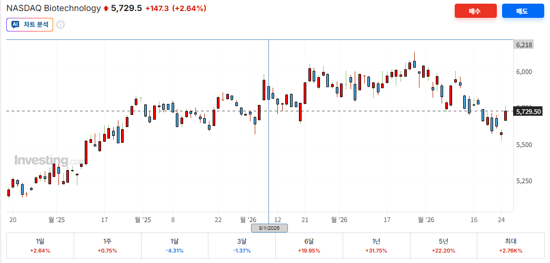
Task: Click the NASDAQ Biotechnology title
Action: point(53,8)
